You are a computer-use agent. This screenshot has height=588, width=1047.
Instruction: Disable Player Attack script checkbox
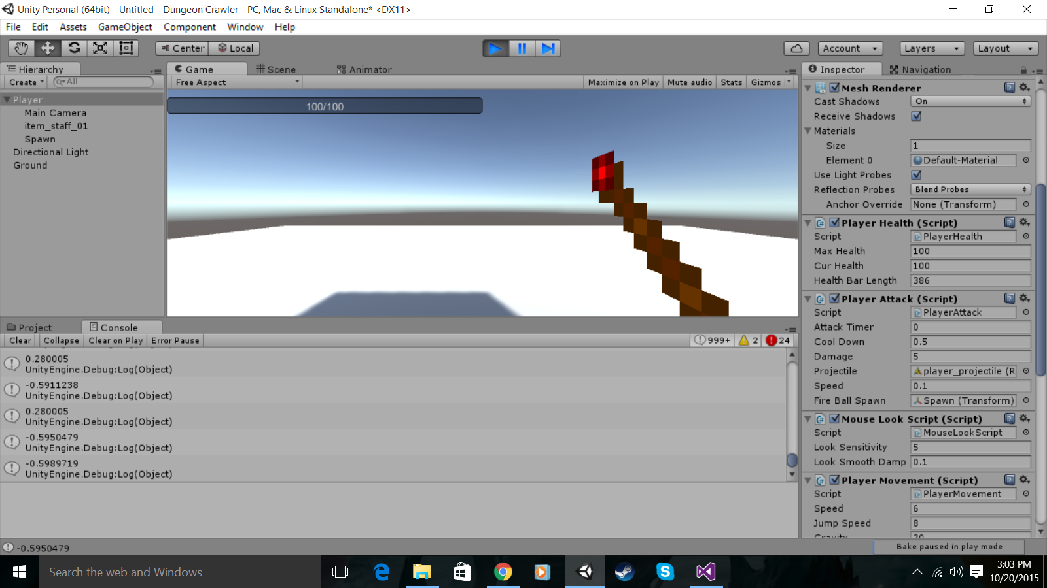click(x=834, y=299)
